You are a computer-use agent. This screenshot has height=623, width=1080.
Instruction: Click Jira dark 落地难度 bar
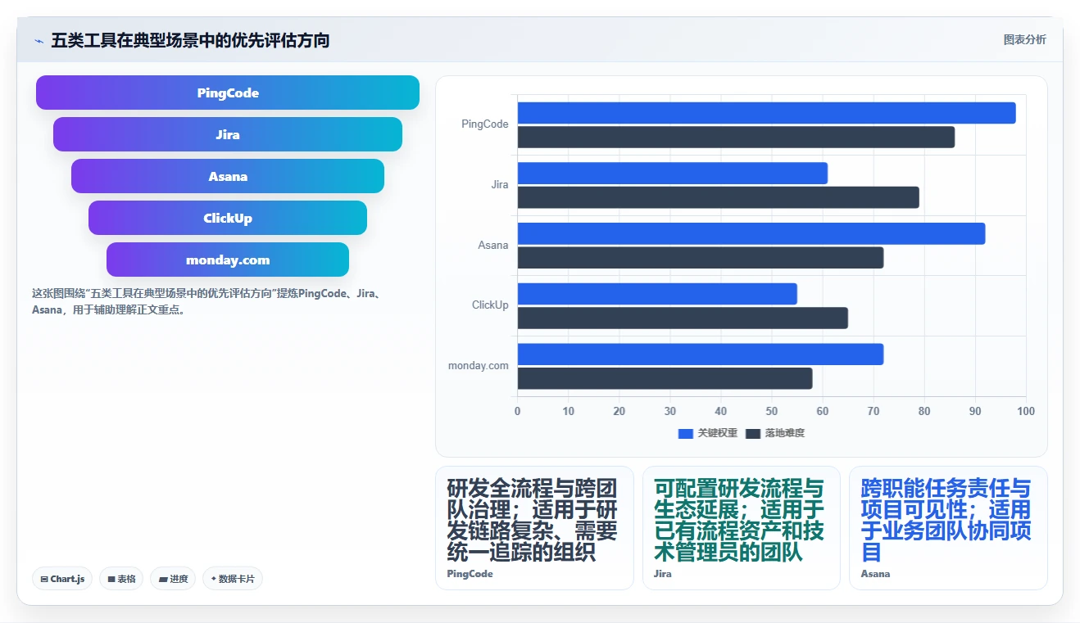(718, 197)
